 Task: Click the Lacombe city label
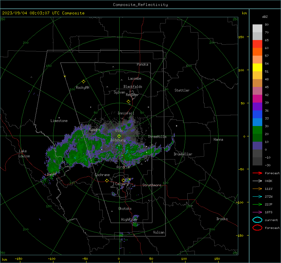coord(135,78)
